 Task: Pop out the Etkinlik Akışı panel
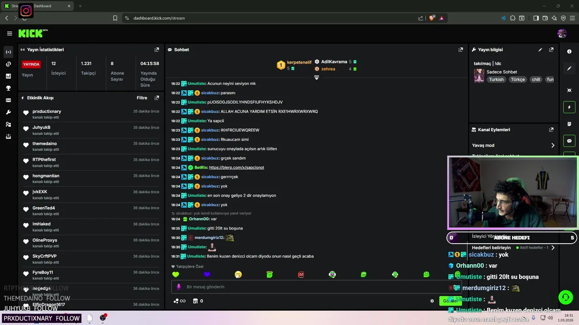[x=157, y=97]
